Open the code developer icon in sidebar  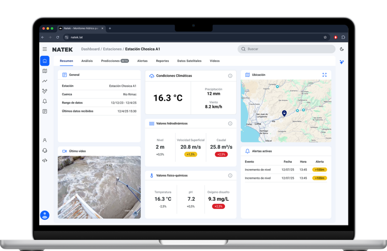pyautogui.click(x=45, y=160)
